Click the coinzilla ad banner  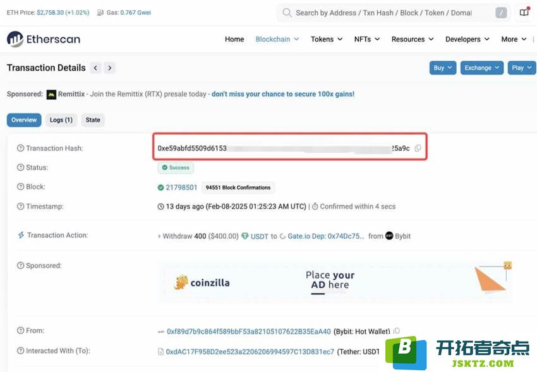(335, 283)
